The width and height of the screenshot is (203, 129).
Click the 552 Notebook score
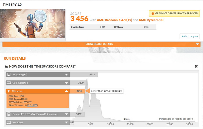tap(72, 122)
